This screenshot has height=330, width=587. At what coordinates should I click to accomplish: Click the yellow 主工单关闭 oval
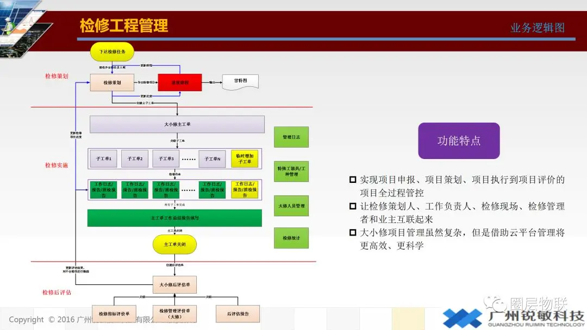pyautogui.click(x=174, y=244)
